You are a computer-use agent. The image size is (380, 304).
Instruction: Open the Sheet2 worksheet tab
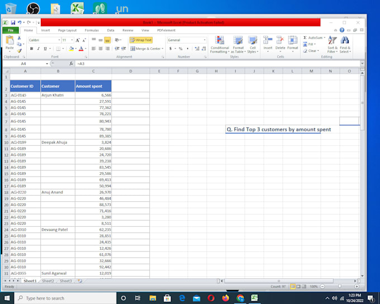point(47,281)
